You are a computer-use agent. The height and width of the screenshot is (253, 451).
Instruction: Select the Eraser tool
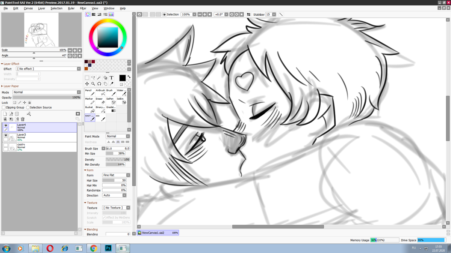point(100,101)
